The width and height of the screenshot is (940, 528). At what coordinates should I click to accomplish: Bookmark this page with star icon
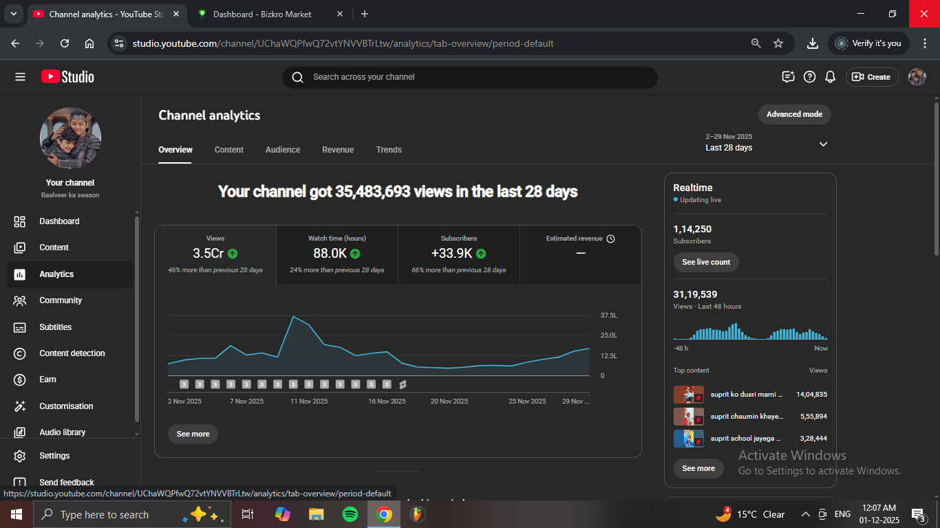point(778,43)
